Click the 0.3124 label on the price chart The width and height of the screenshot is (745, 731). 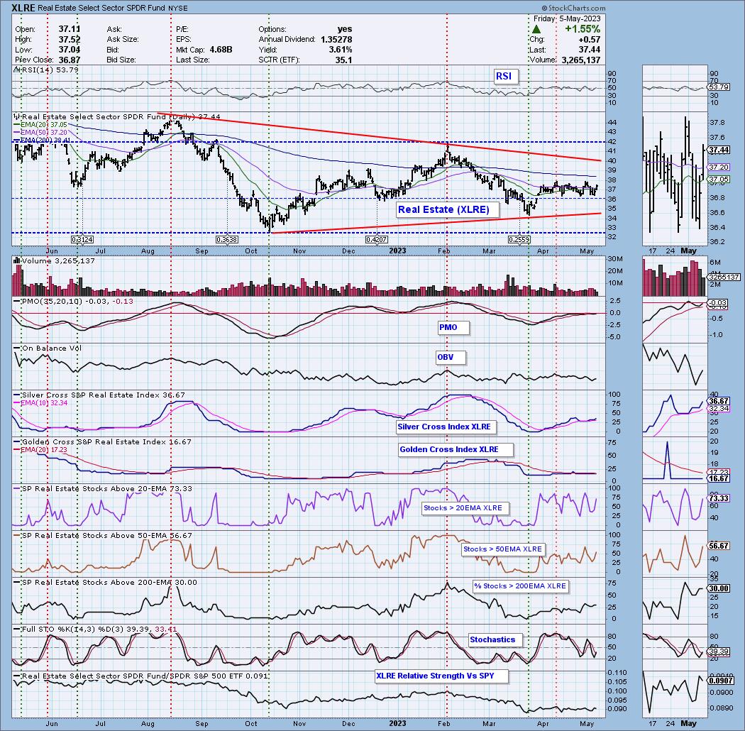(82, 240)
